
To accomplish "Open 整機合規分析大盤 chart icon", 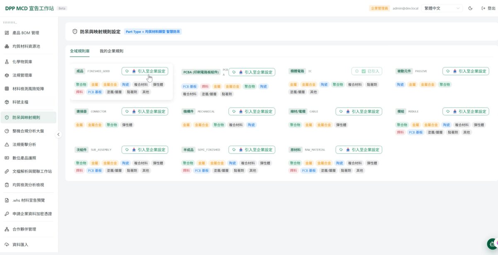I will pyautogui.click(x=7, y=131).
